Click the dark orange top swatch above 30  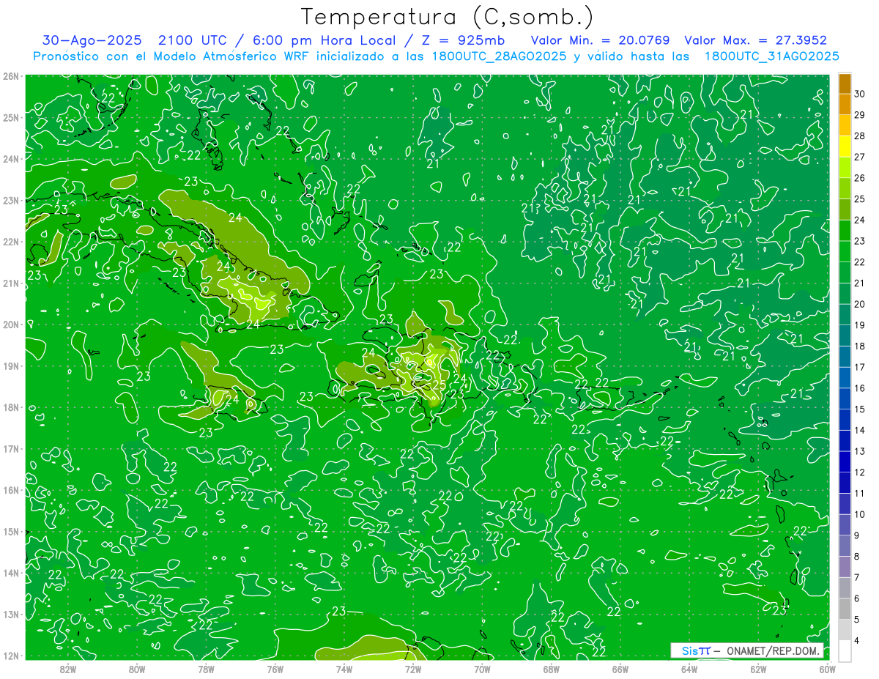click(845, 84)
